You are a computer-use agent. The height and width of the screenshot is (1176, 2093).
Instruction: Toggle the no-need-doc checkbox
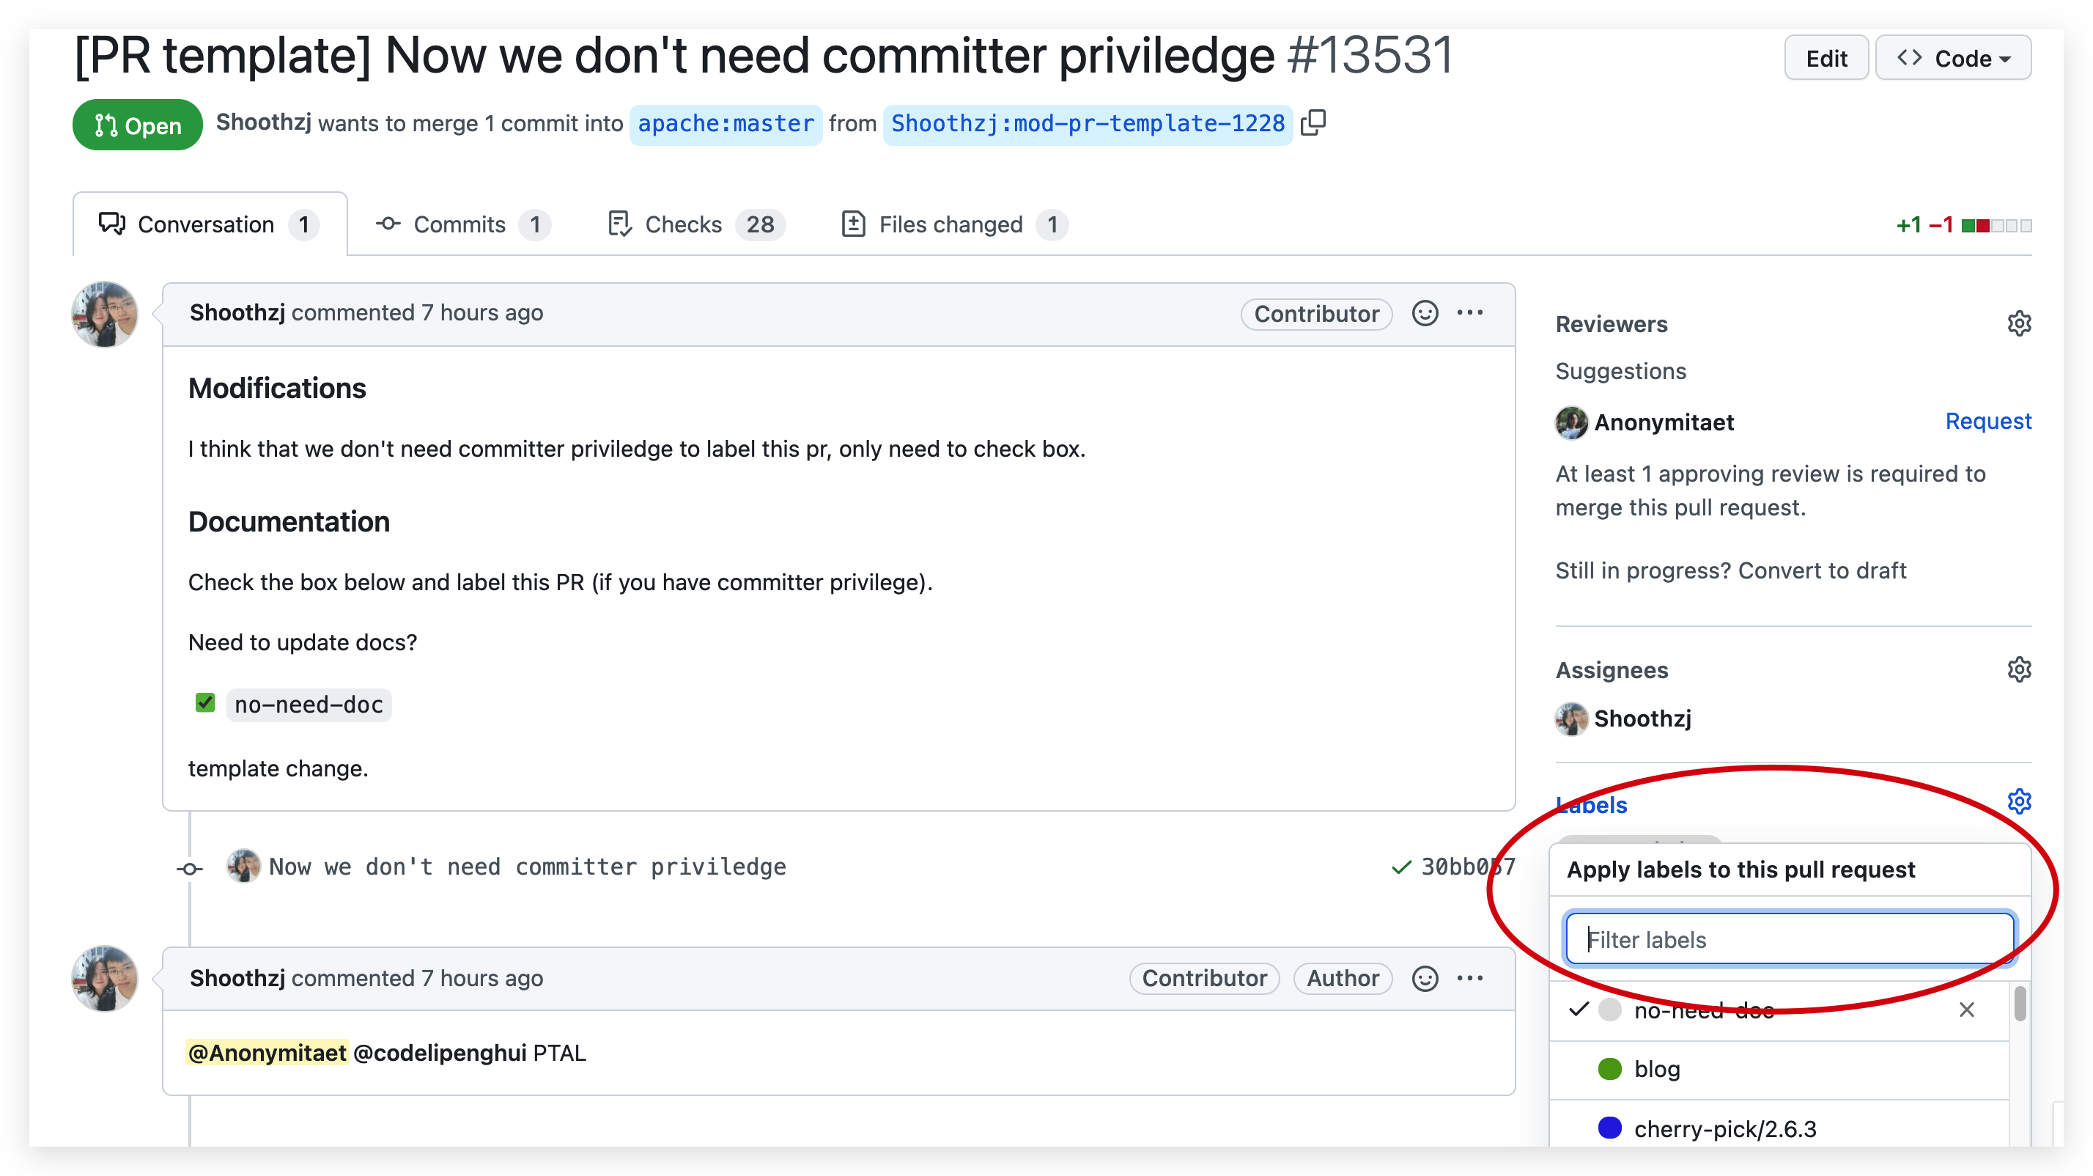(204, 703)
